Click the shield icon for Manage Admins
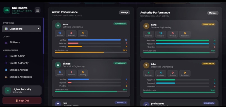Screen dimensions: 226x107 tap(6, 70)
